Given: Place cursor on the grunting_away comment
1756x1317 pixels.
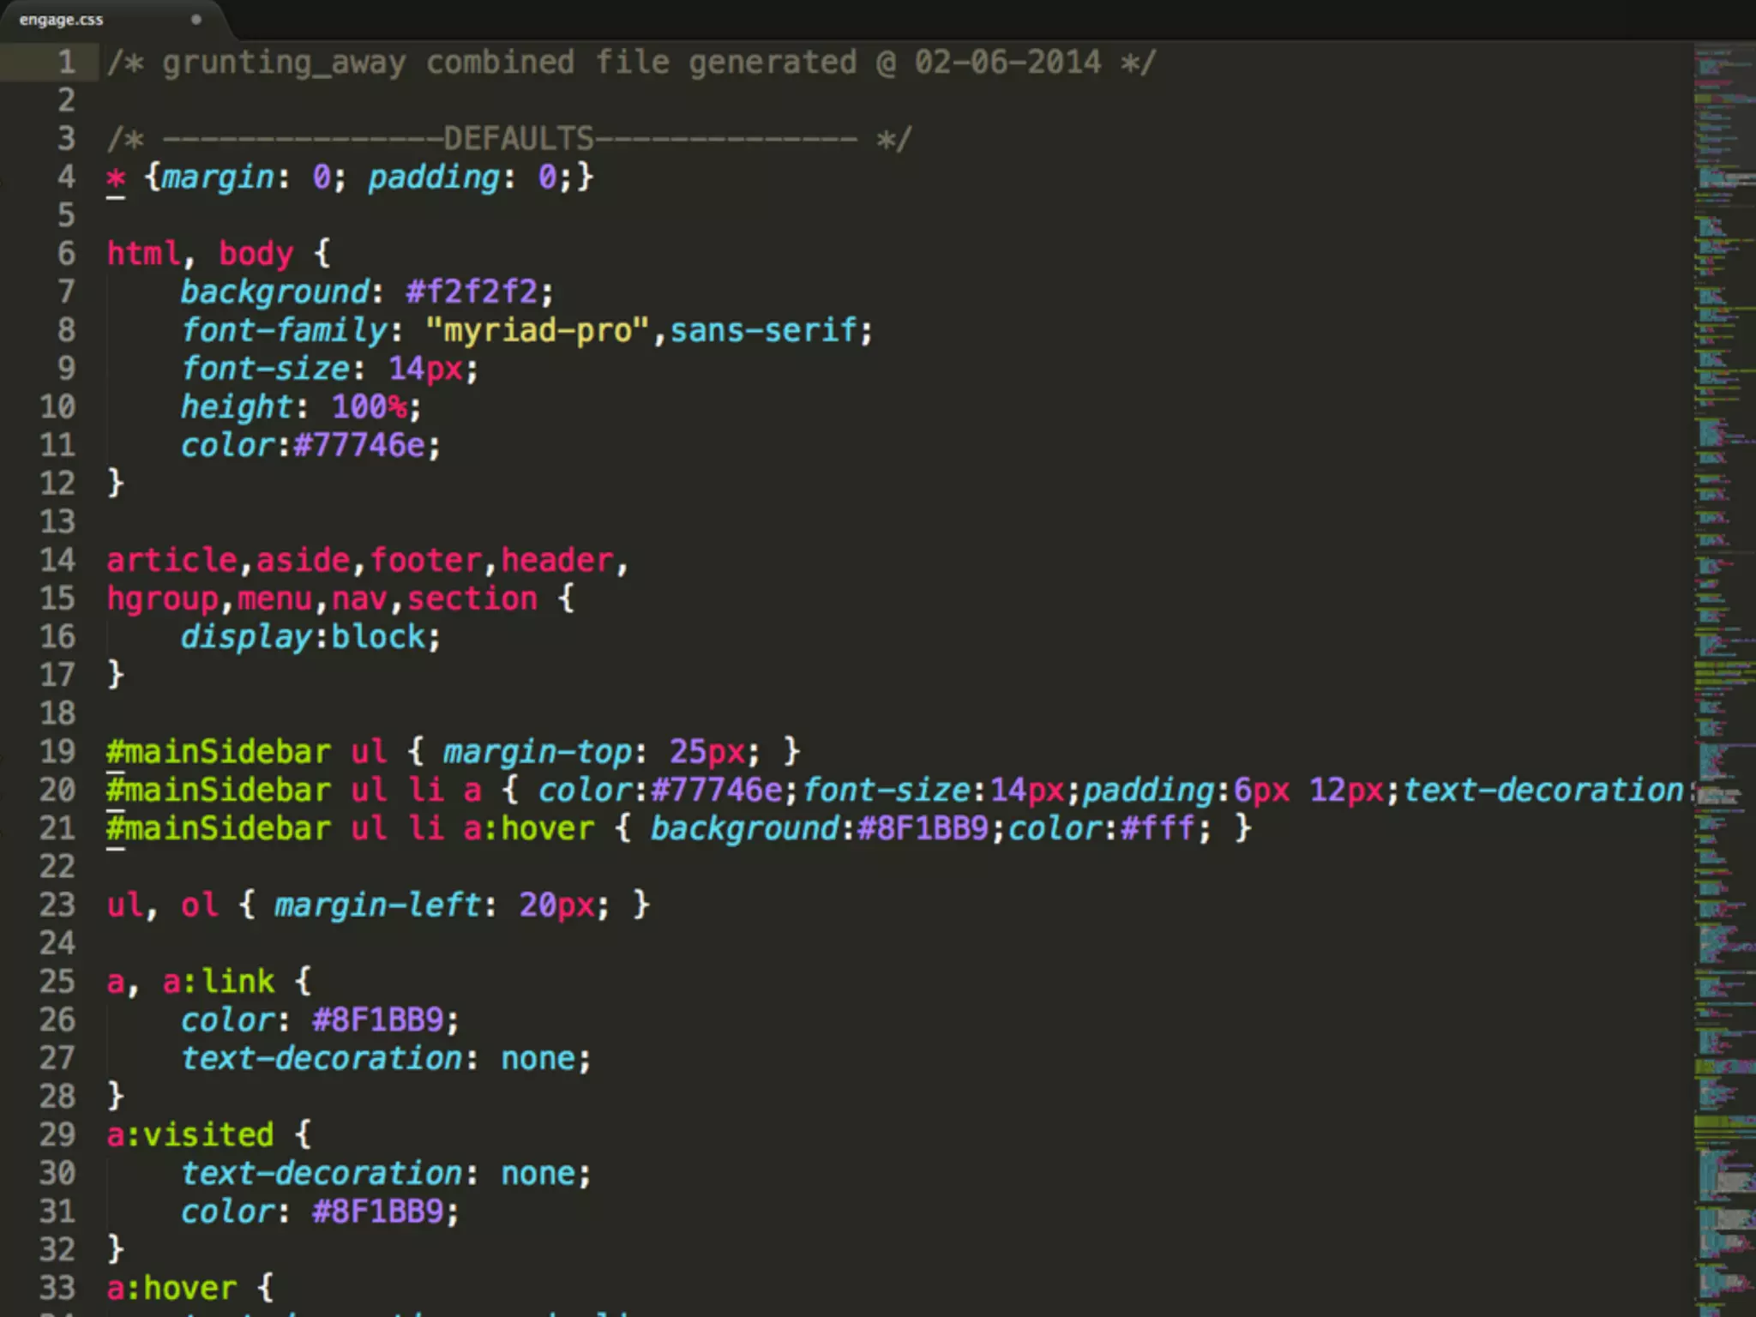Looking at the screenshot, I should [283, 63].
